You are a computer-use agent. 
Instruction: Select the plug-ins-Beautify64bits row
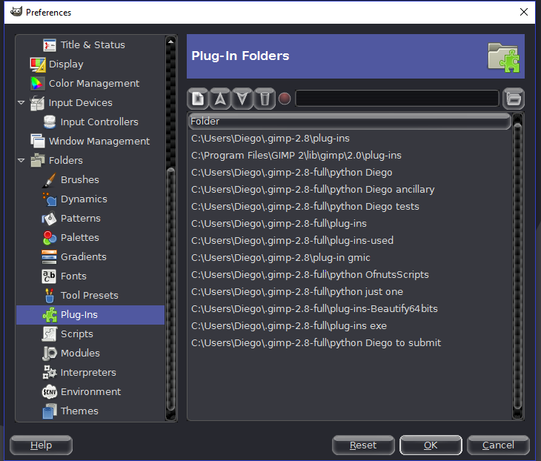350,309
